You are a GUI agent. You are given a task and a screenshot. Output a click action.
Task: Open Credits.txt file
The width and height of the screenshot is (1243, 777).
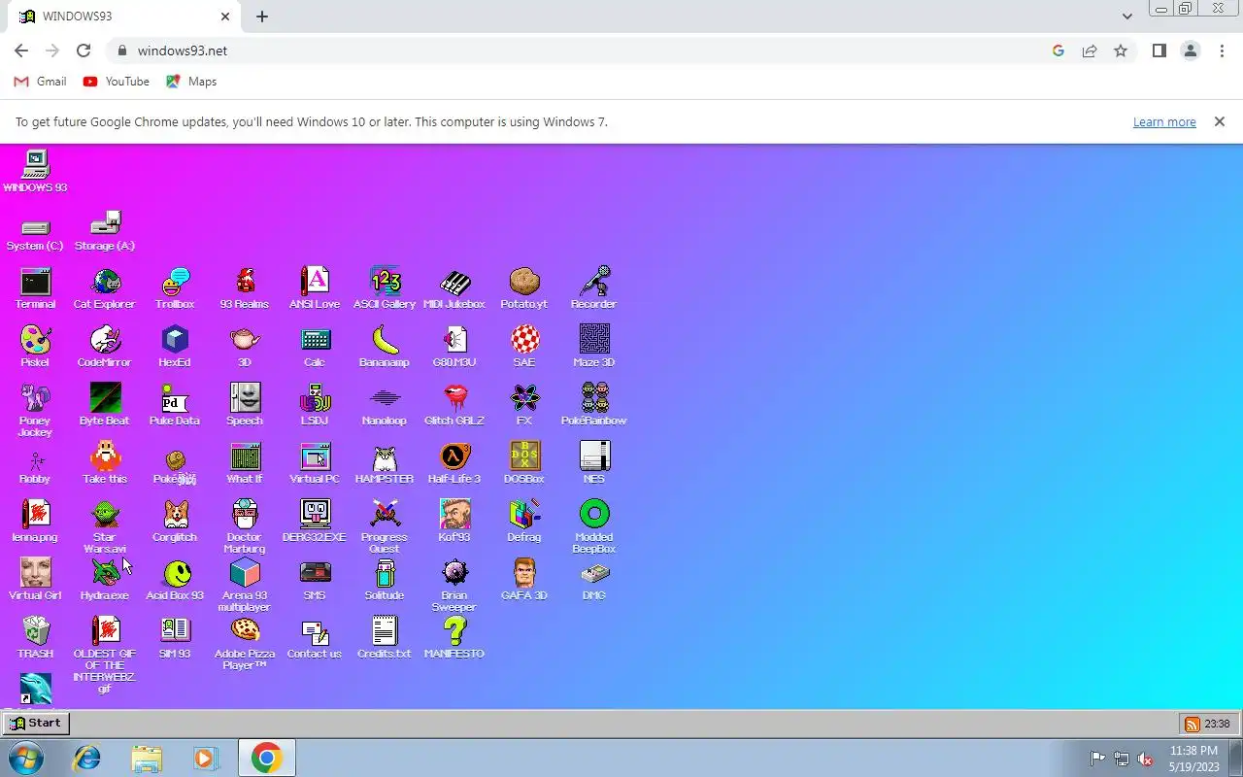coord(385,638)
